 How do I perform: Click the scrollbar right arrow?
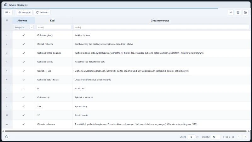(x=249, y=131)
